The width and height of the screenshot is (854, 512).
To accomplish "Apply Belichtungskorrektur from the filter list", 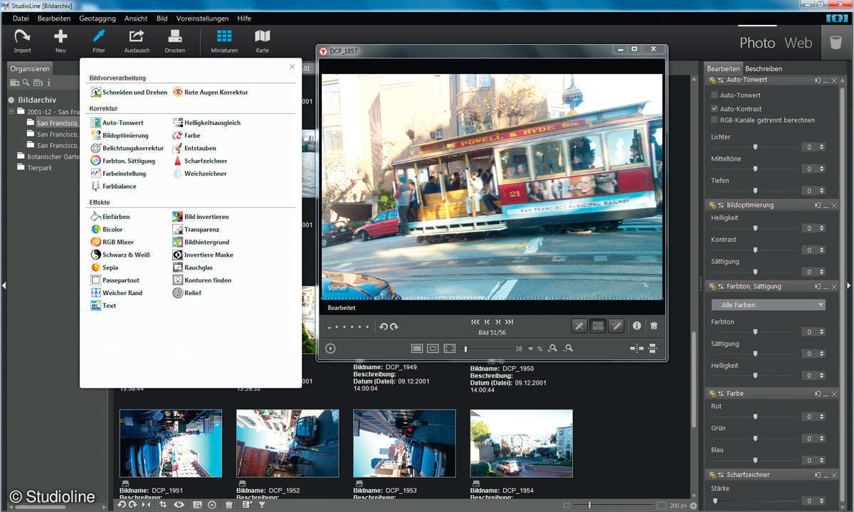I will [127, 149].
